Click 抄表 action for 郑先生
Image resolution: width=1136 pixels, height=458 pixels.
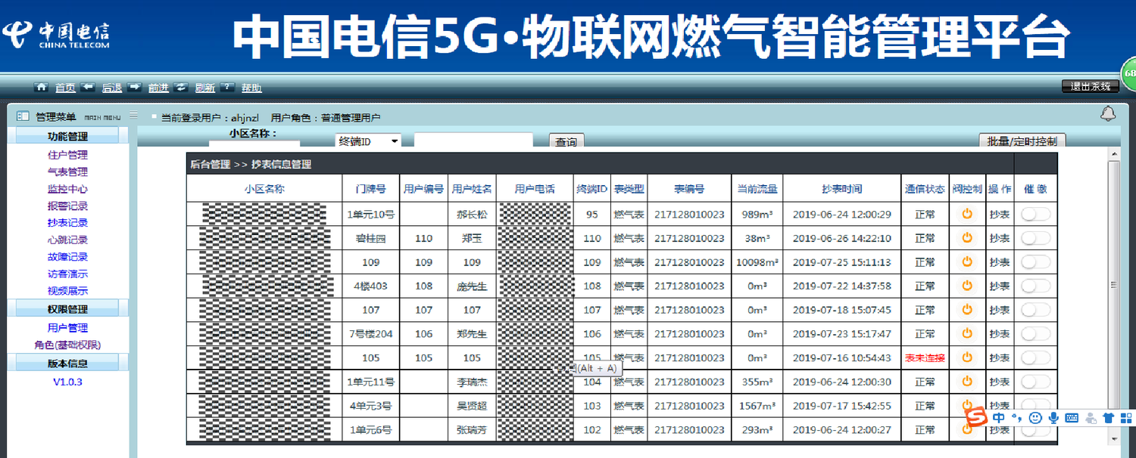[x=1000, y=333]
